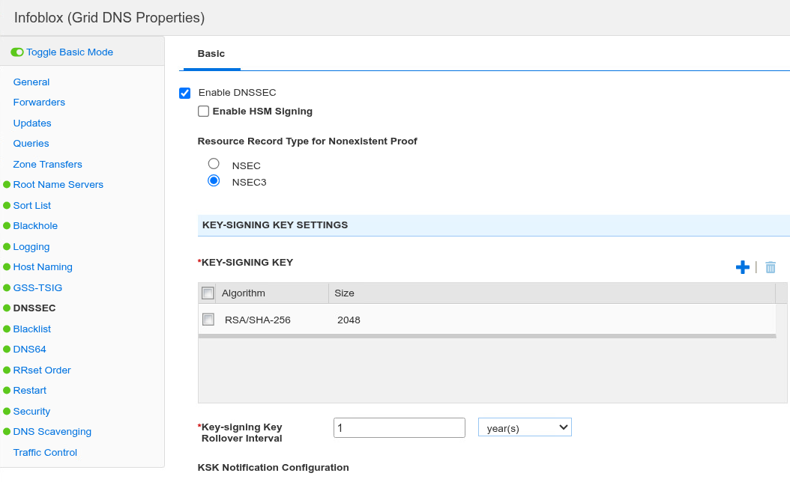790x482 pixels.
Task: Click the RSA/SHA-256 algorithm cell
Action: tap(257, 320)
